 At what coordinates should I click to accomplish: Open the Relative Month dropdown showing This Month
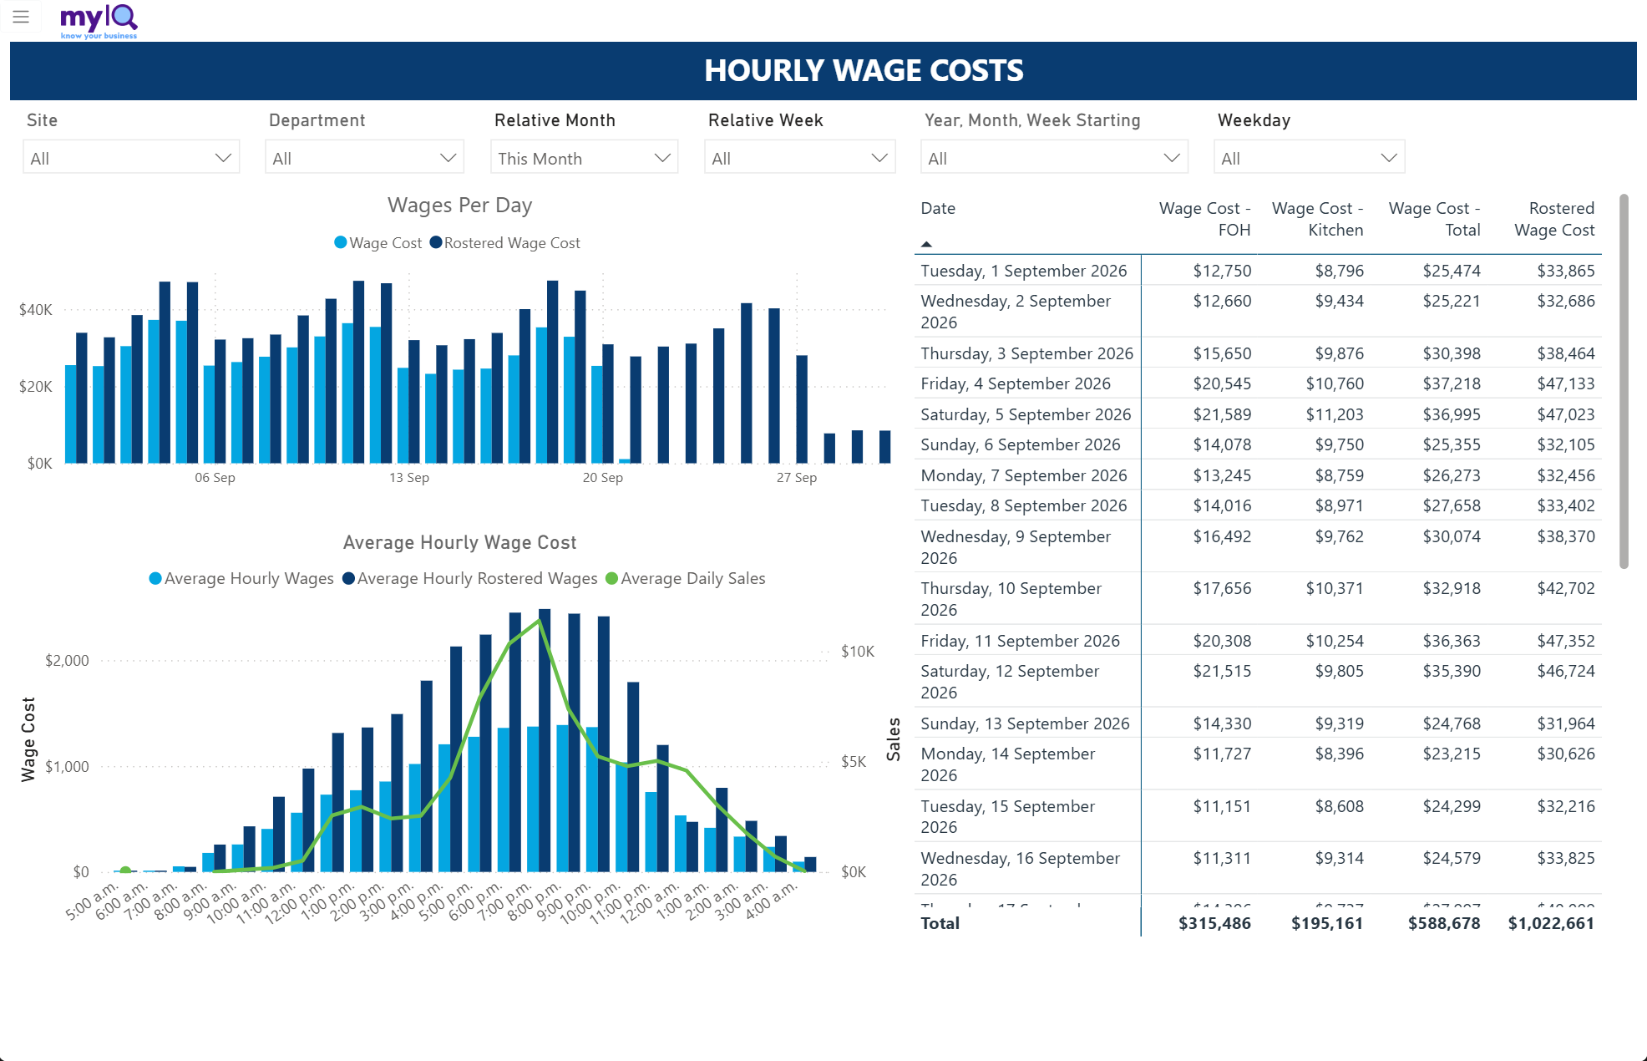click(585, 158)
